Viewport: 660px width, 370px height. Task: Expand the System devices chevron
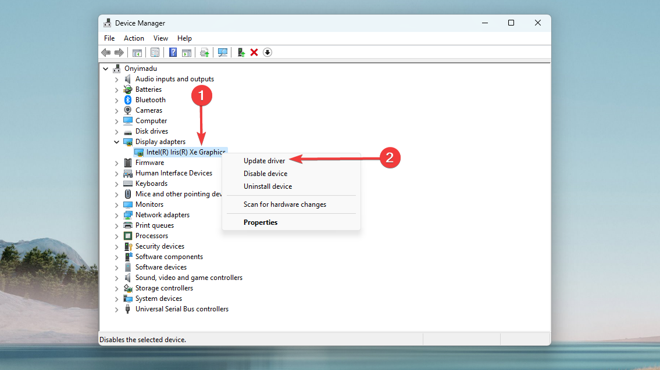coord(117,299)
